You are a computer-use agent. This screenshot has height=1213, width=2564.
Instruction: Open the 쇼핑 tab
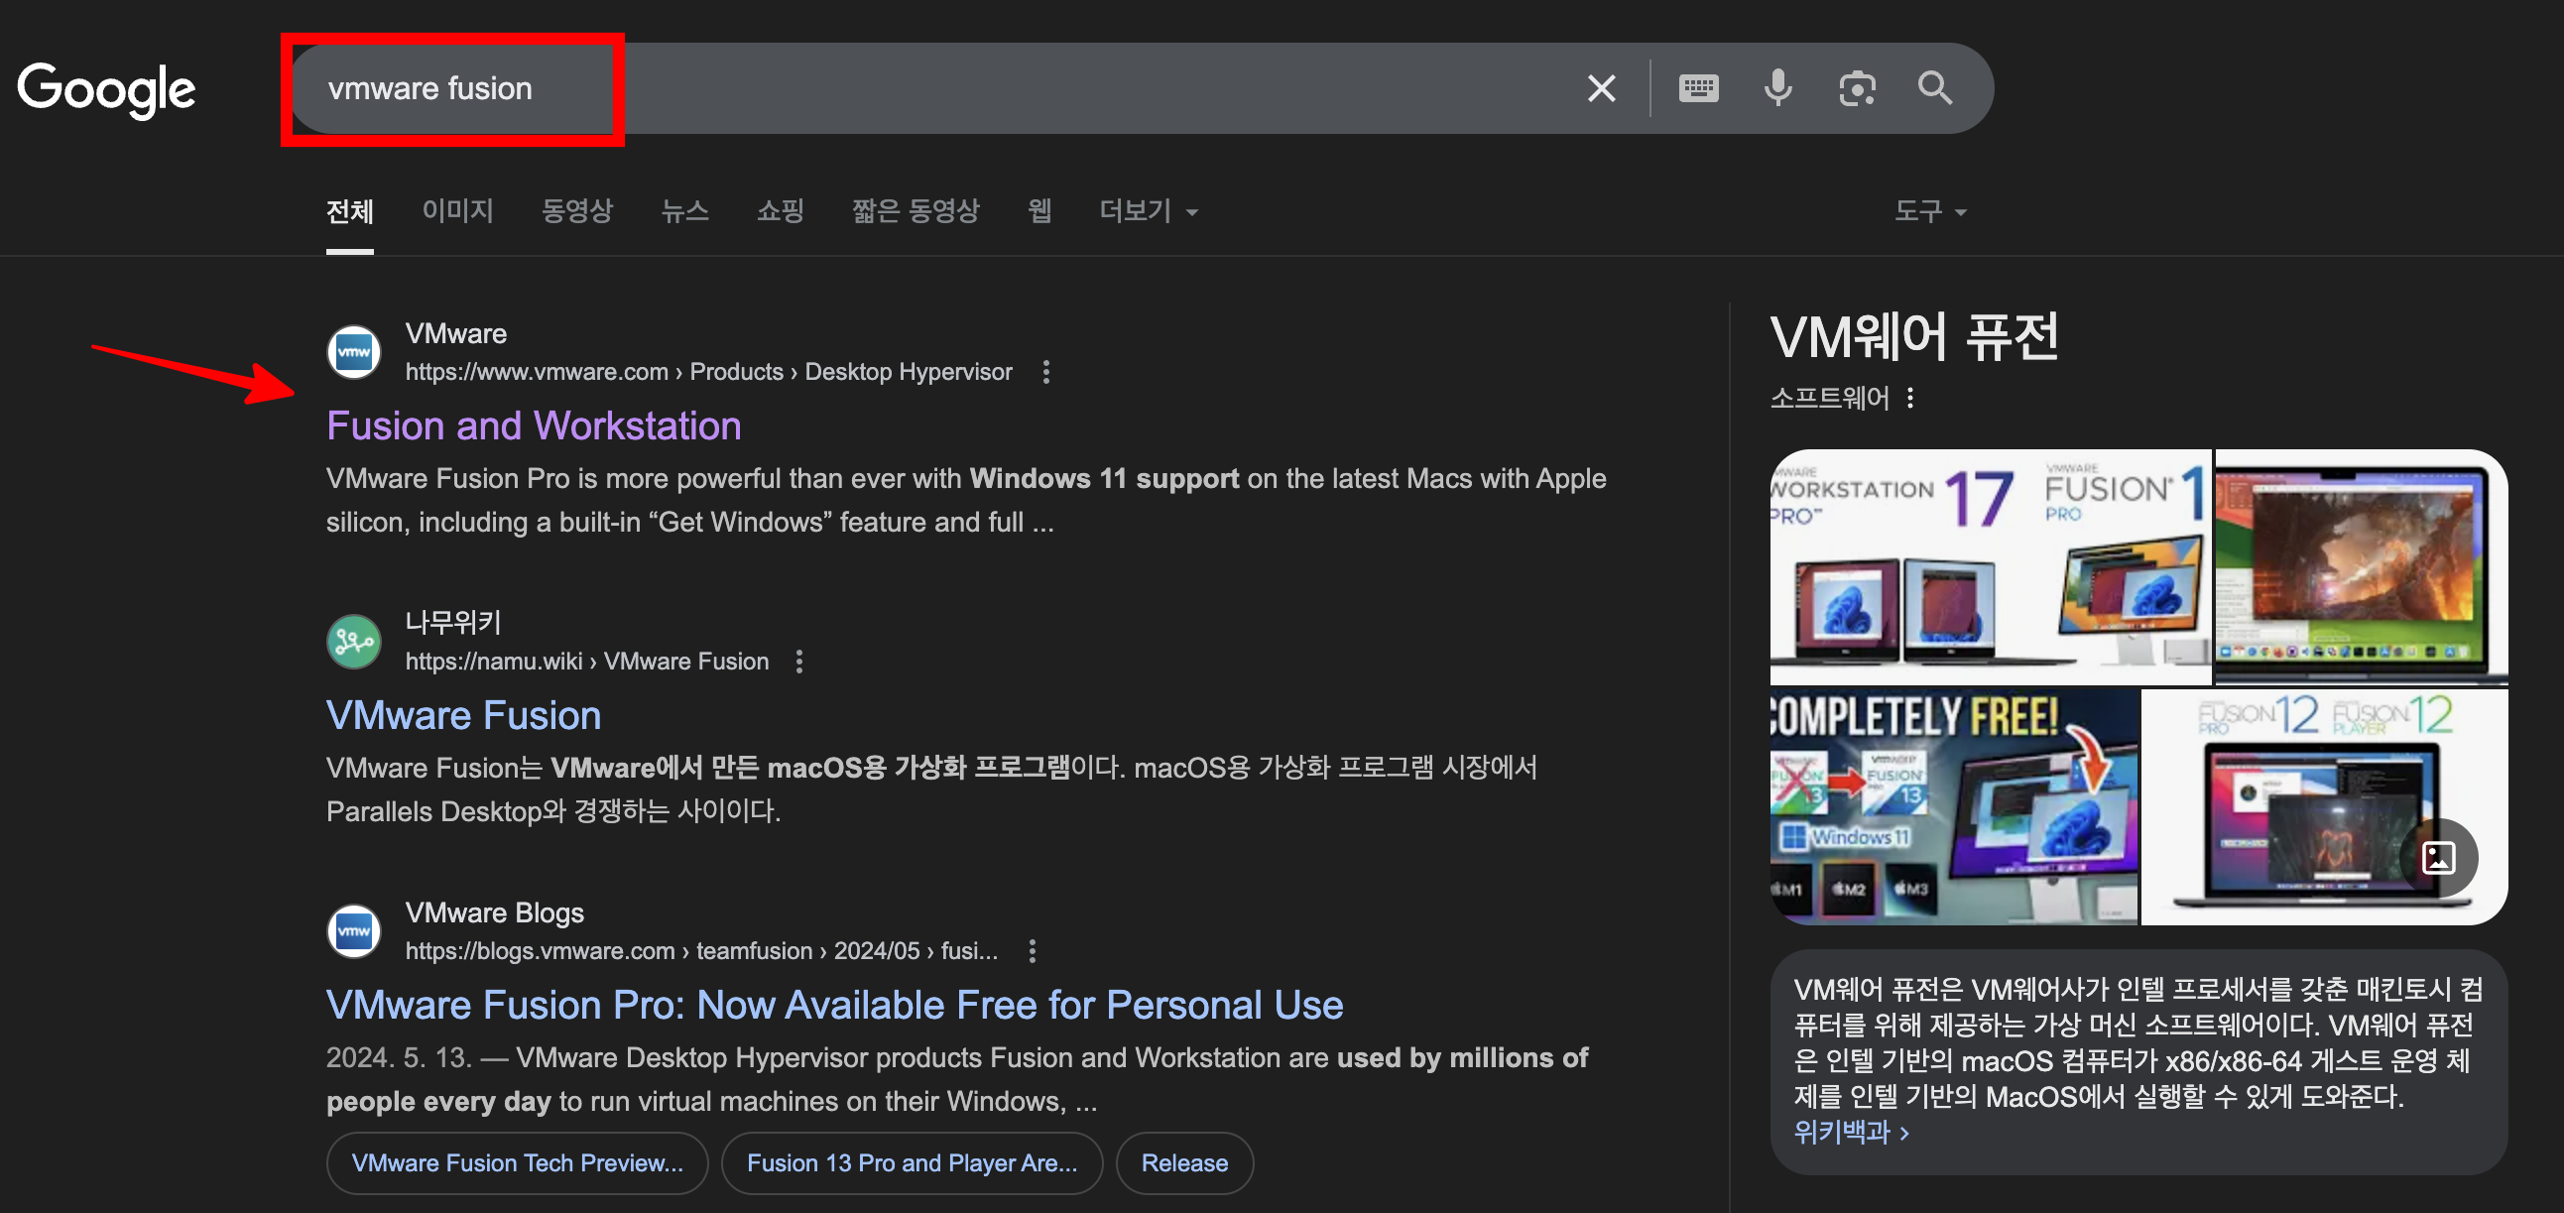[781, 211]
